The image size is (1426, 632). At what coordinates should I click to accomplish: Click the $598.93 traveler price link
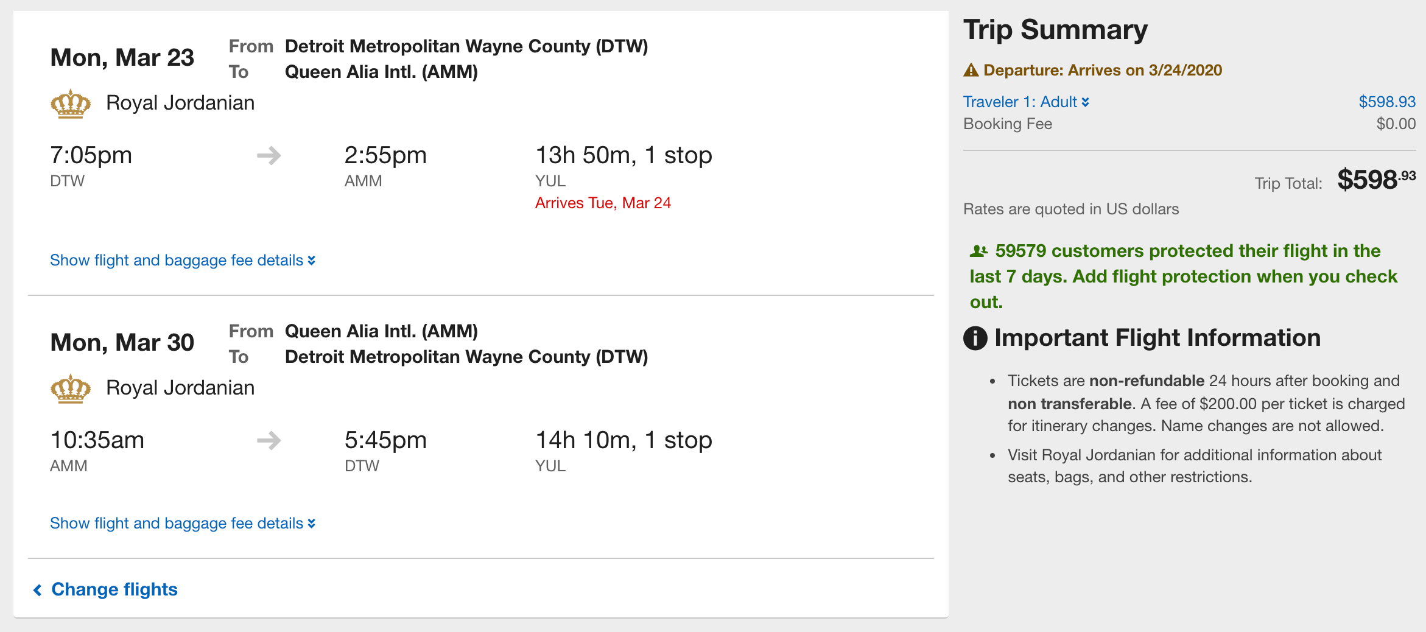1387,102
